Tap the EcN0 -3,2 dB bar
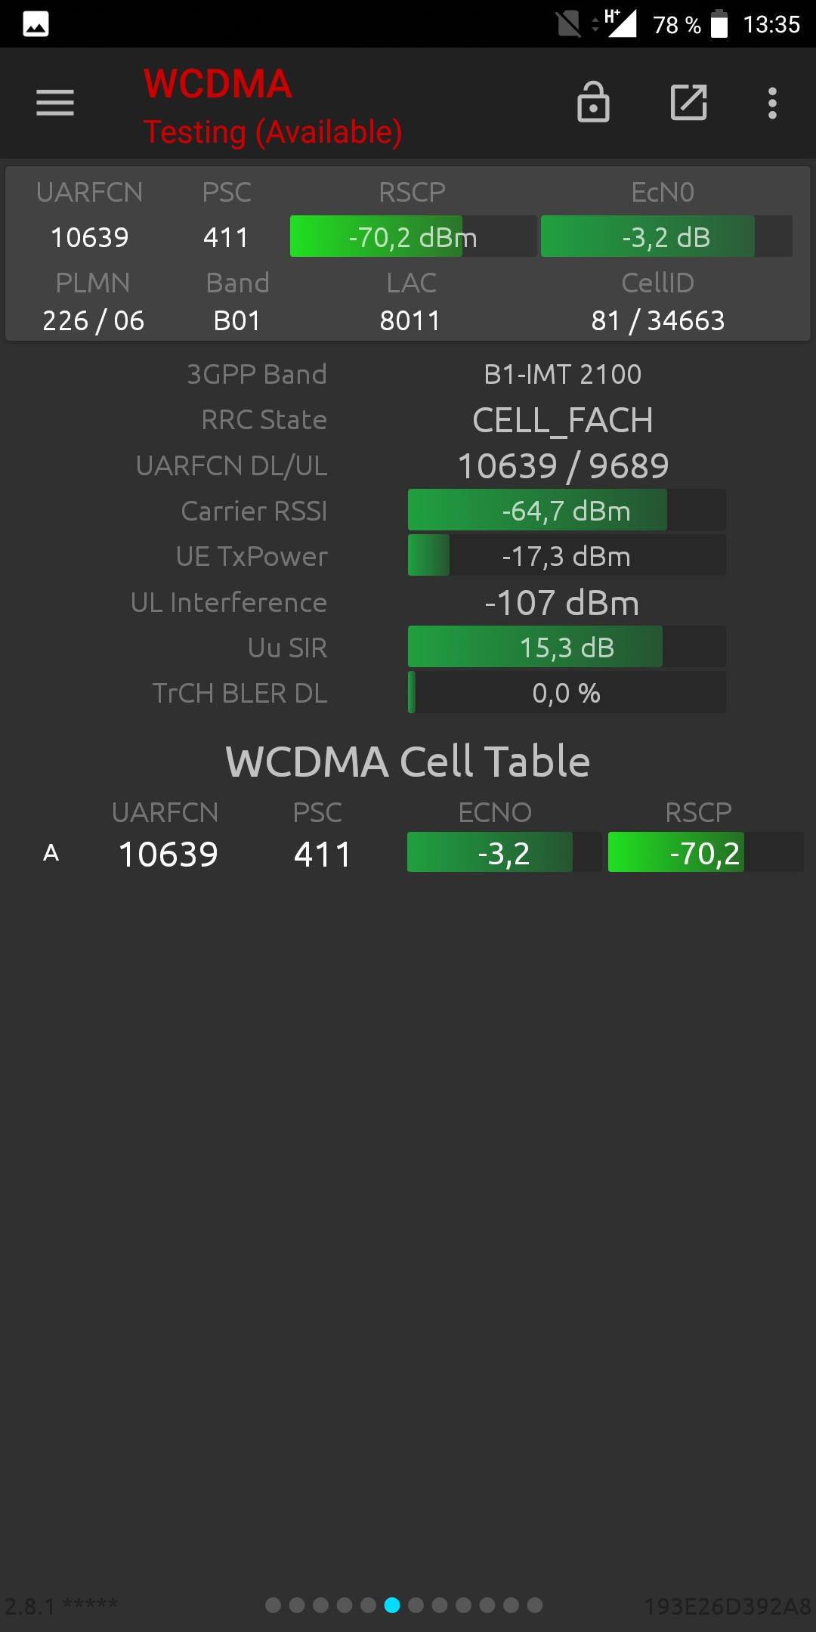816x1632 pixels. [666, 237]
